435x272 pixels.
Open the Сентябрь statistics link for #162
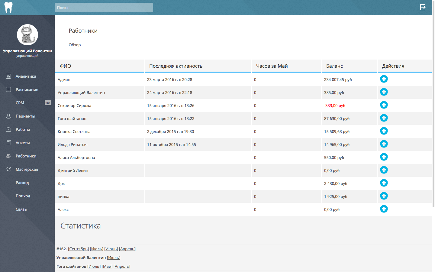tap(78, 249)
